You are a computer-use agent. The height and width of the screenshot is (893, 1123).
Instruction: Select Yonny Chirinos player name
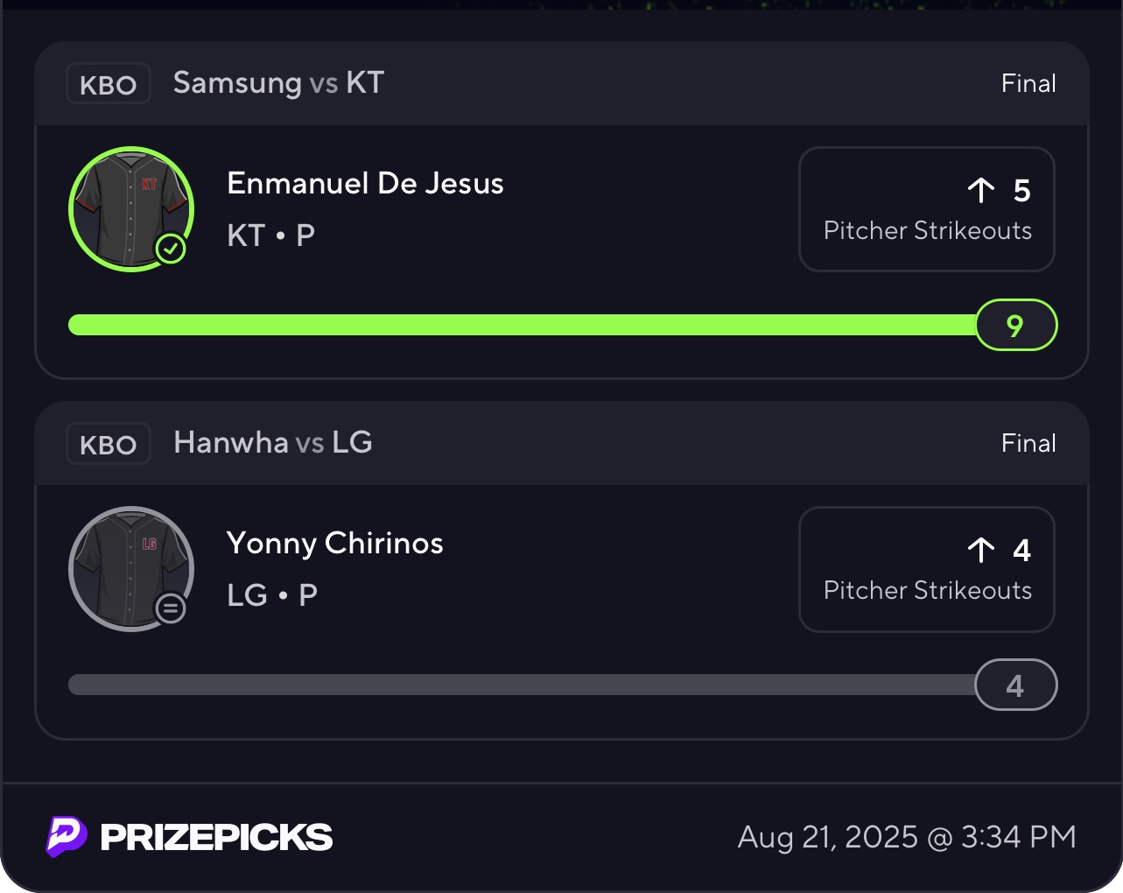coord(334,544)
